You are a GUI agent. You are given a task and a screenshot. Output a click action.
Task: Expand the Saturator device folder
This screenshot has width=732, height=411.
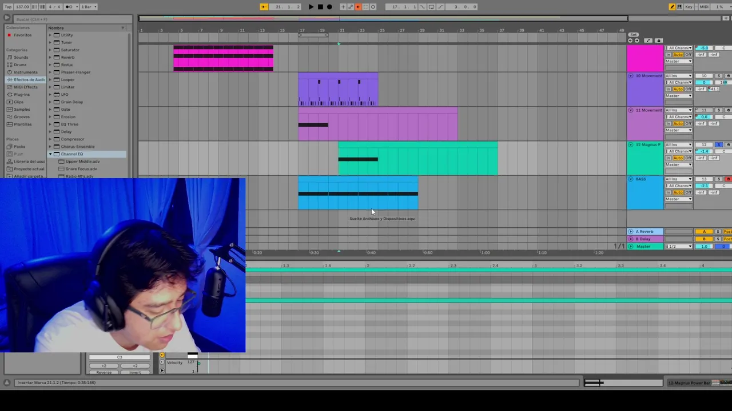pos(50,50)
